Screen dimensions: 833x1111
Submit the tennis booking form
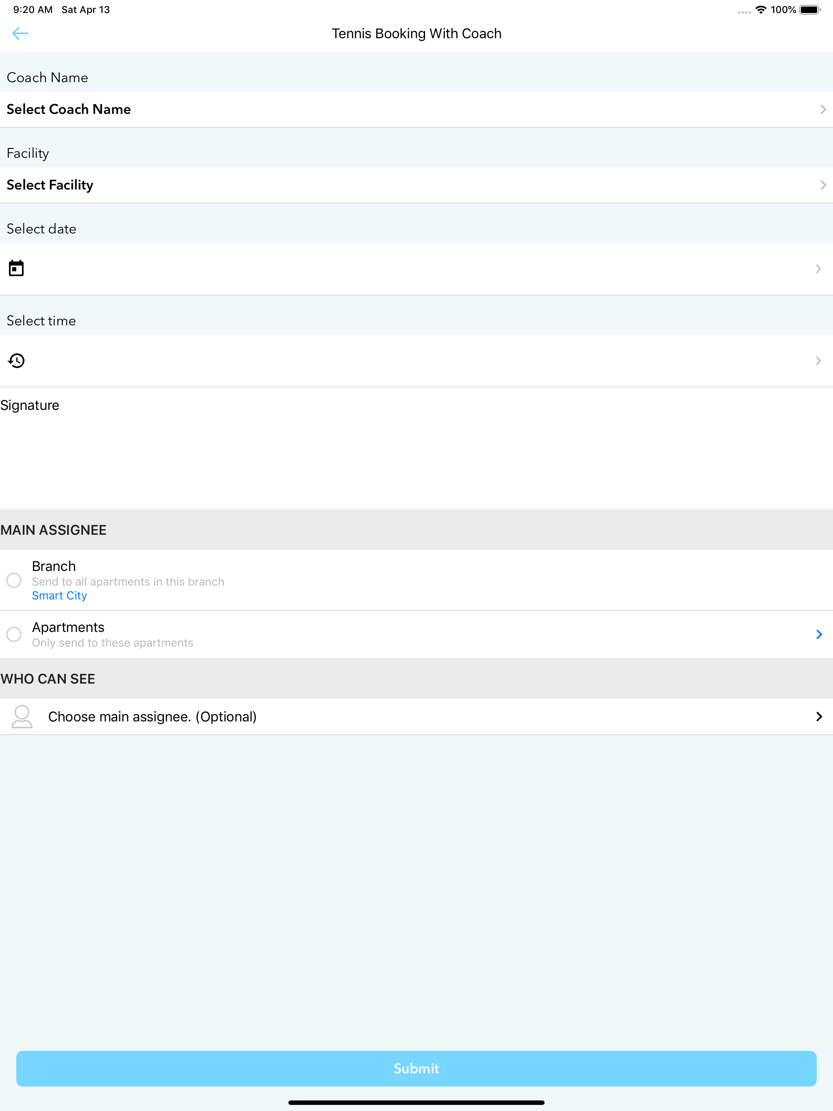416,1068
